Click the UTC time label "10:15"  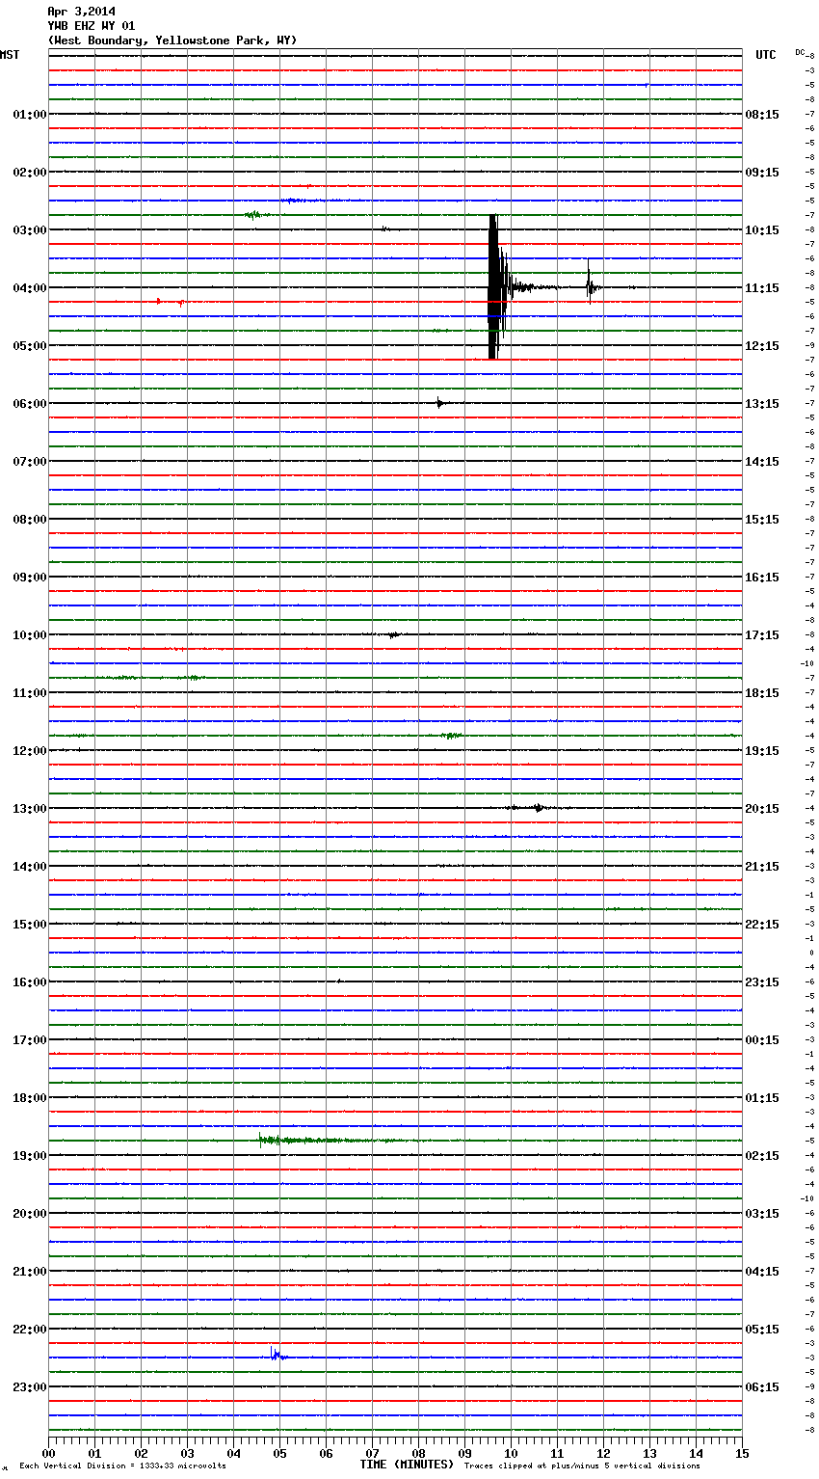762,230
